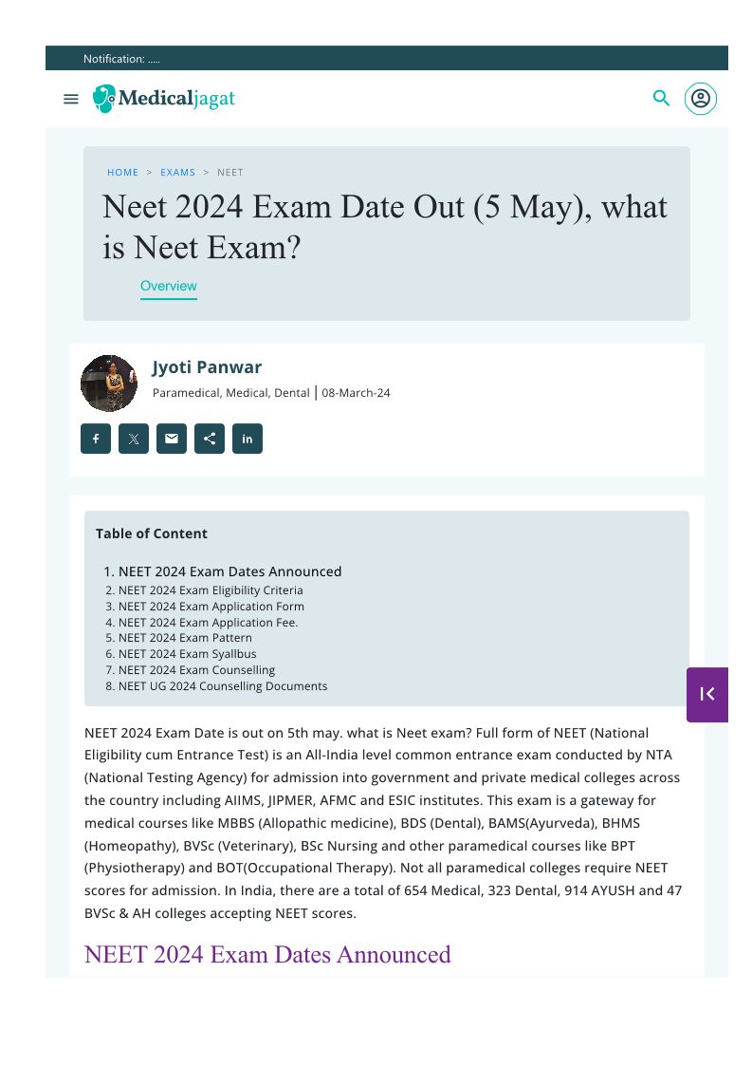The height and width of the screenshot is (1066, 752).
Task: Jump to NEET 2024 Exam Dates Announced
Action: (x=229, y=571)
